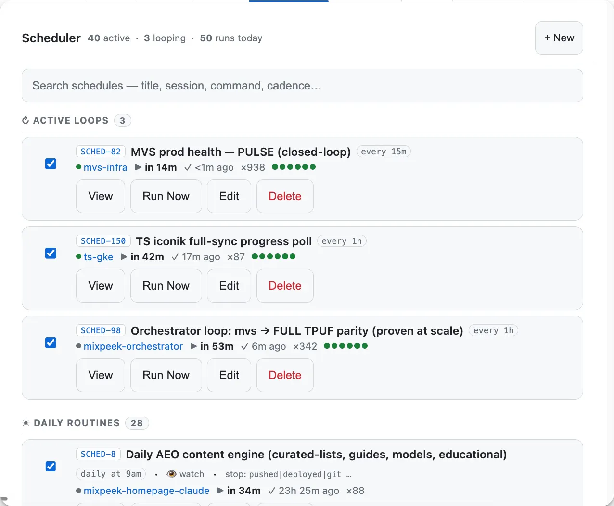614x506 pixels.
Task: Expand the truncated stop condition ellipsis
Action: (349, 474)
